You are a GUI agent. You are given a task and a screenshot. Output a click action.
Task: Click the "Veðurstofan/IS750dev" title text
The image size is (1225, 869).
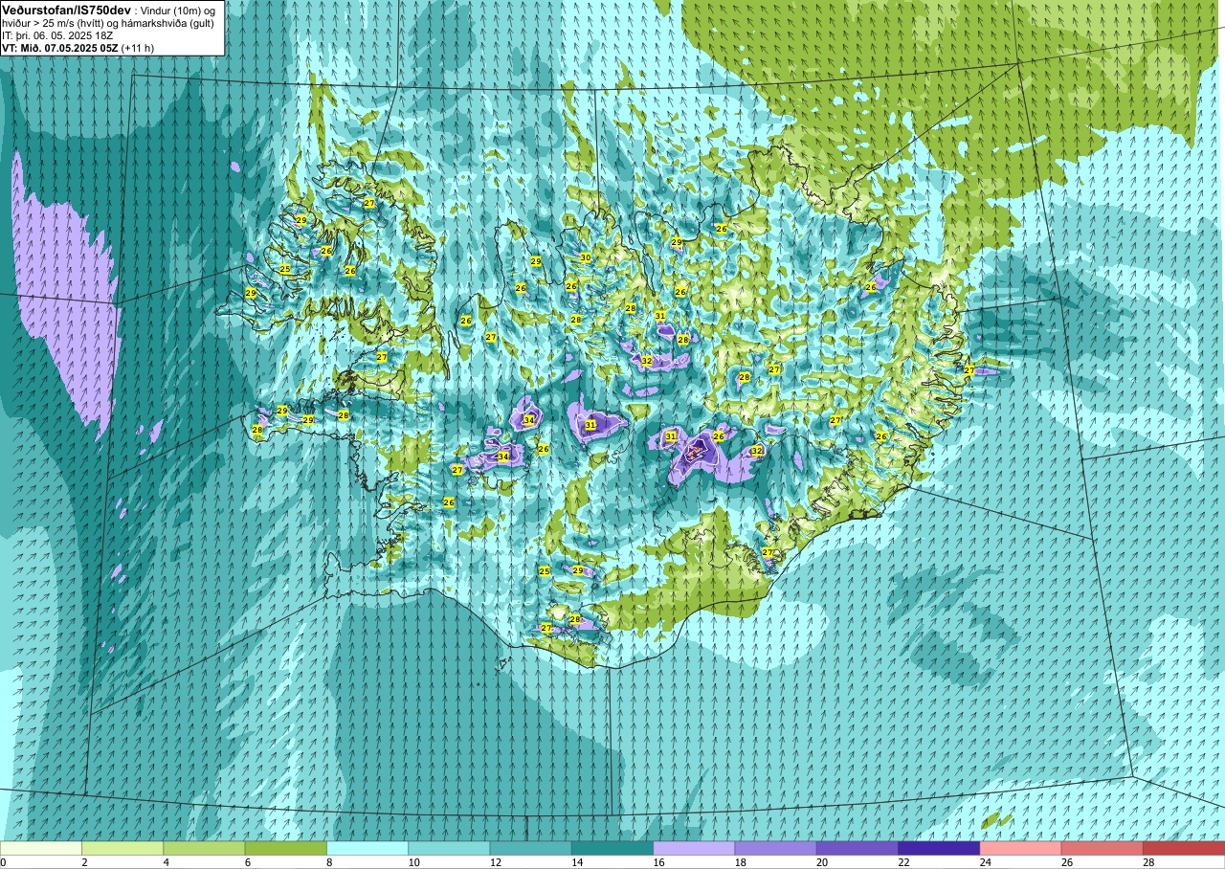coord(66,10)
